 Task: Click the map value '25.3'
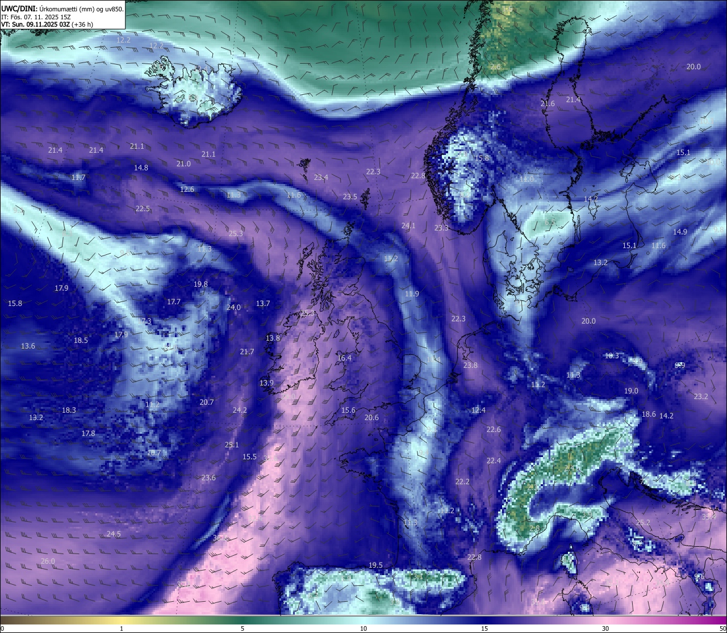pos(236,233)
